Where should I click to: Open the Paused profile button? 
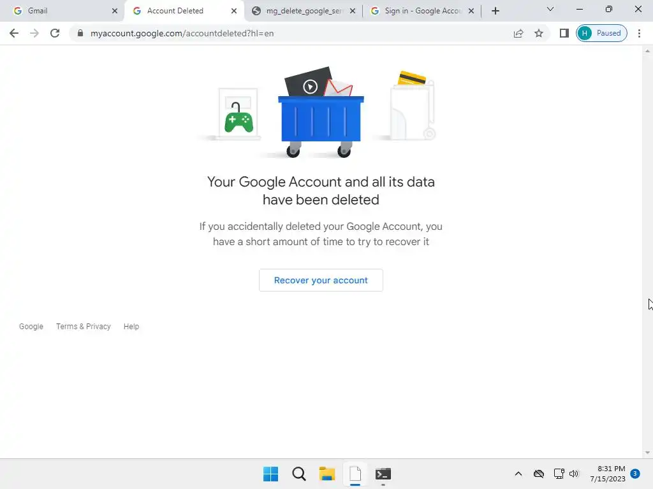(602, 33)
